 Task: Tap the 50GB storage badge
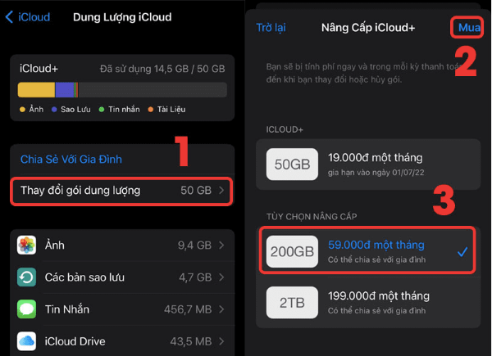293,164
